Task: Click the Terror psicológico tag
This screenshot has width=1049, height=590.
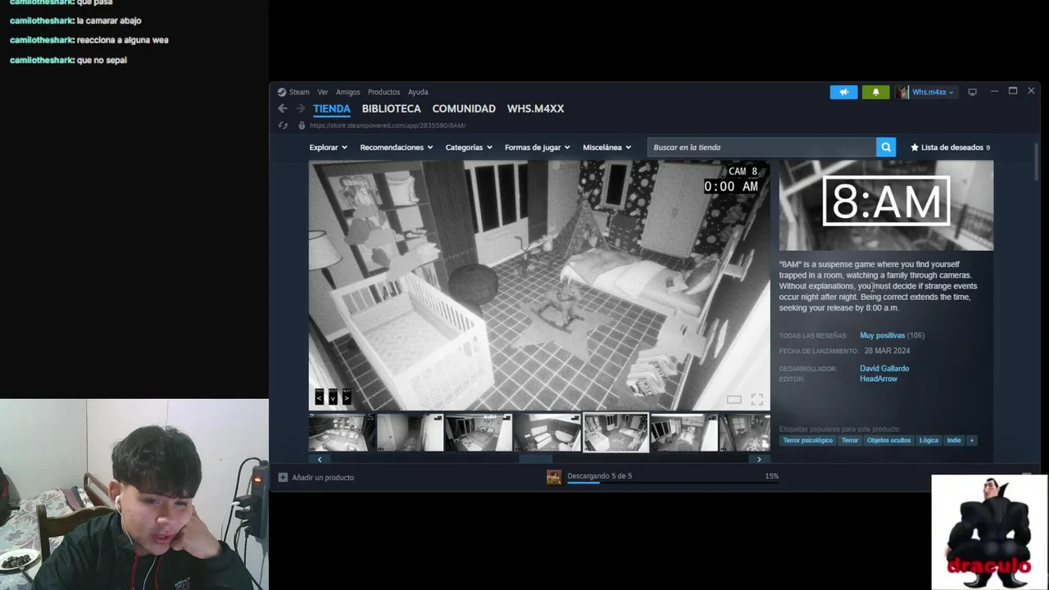Action: [807, 440]
